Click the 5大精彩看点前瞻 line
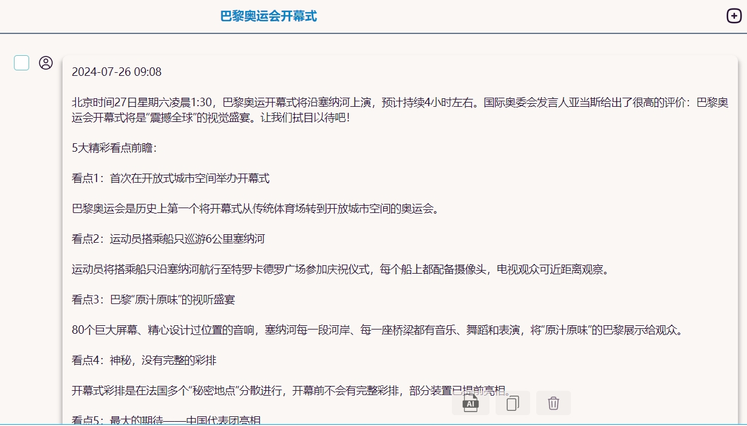This screenshot has width=747, height=426. coord(114,148)
